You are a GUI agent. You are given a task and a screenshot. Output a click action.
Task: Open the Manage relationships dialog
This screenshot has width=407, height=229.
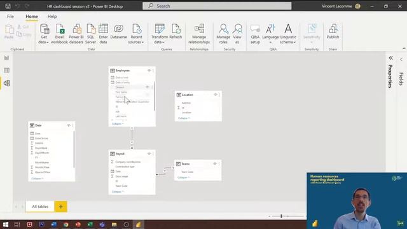click(199, 34)
